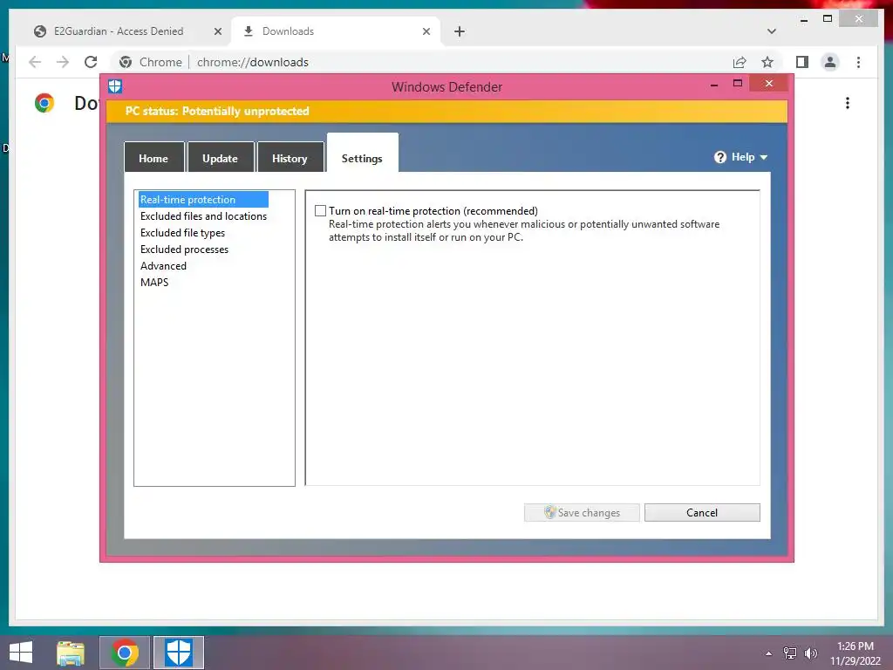Image resolution: width=893 pixels, height=670 pixels.
Task: Share this page from Chrome toolbar
Action: coord(740,62)
